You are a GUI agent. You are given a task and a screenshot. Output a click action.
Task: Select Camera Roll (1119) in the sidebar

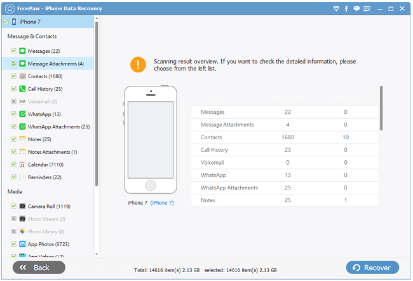coord(49,206)
